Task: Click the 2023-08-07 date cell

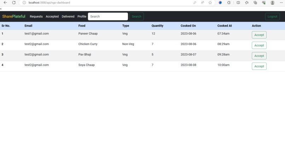Action: (188, 54)
